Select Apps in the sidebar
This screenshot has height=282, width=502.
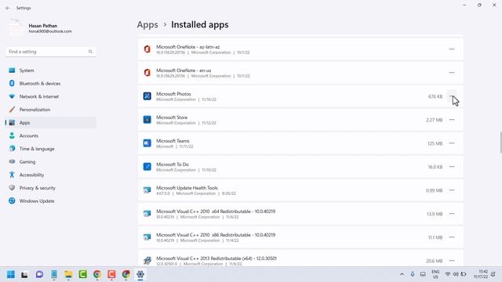[50, 123]
